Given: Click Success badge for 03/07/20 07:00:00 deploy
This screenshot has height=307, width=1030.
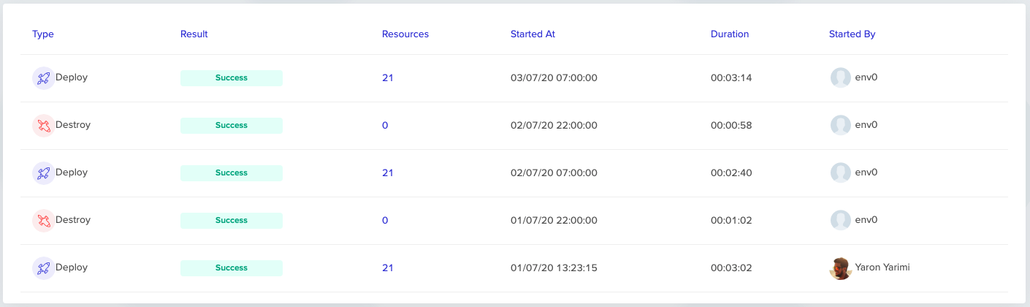Looking at the screenshot, I should click(232, 78).
